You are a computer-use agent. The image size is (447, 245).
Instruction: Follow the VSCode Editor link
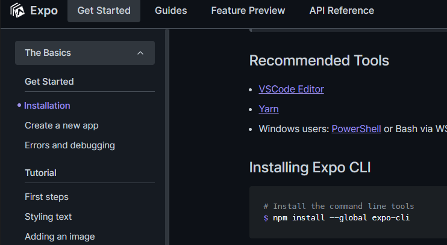click(291, 89)
